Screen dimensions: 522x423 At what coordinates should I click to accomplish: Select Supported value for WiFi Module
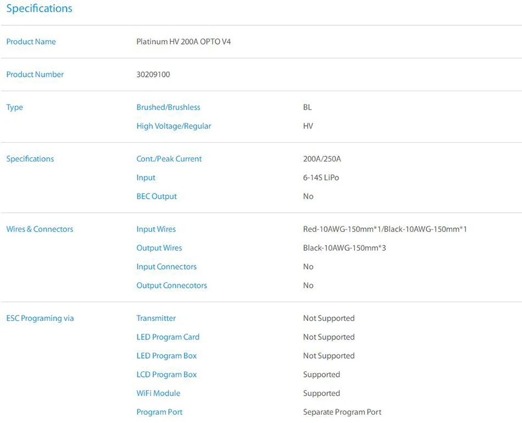321,393
